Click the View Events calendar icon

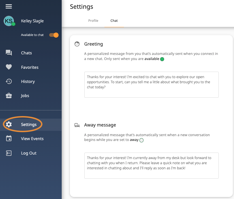pos(9,139)
